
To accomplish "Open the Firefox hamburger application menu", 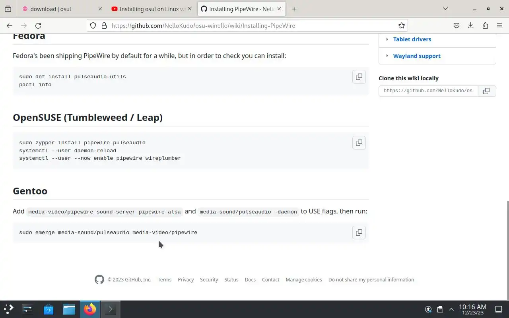I will [499, 25].
